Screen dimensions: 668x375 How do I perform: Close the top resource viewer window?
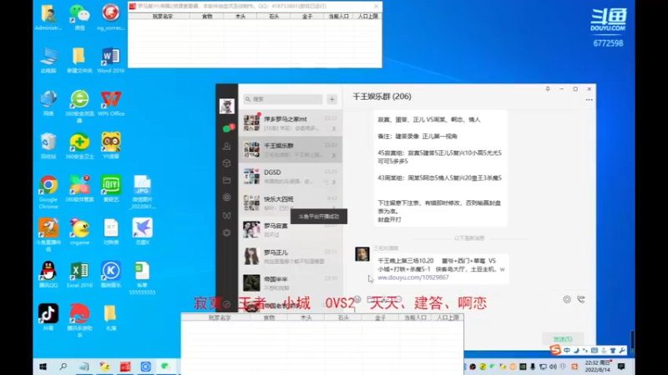[x=376, y=7]
